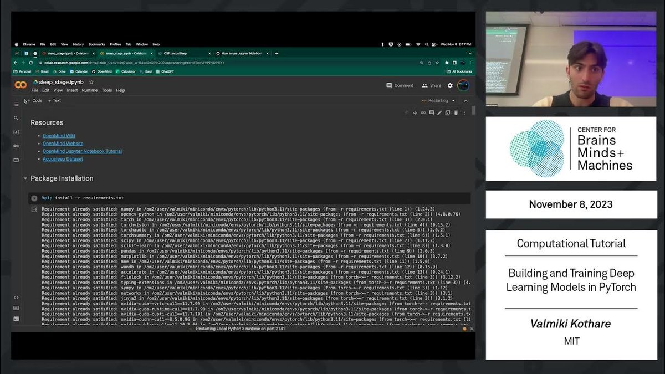This screenshot has height=374, width=665.
Task: Open the Profiles menu in macOS menu bar
Action: pyautogui.click(x=115, y=44)
